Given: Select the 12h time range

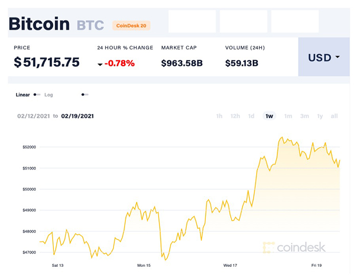Looking at the screenshot, I should click(x=235, y=116).
